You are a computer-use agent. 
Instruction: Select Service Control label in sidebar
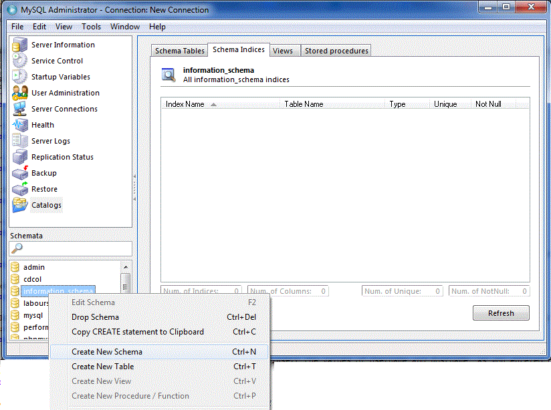(x=58, y=61)
